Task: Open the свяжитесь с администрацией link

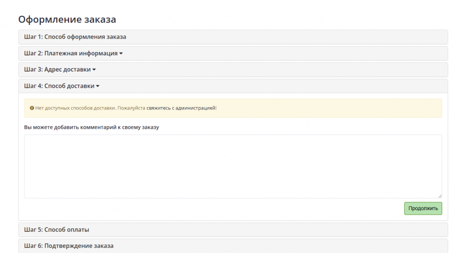Action: click(181, 108)
